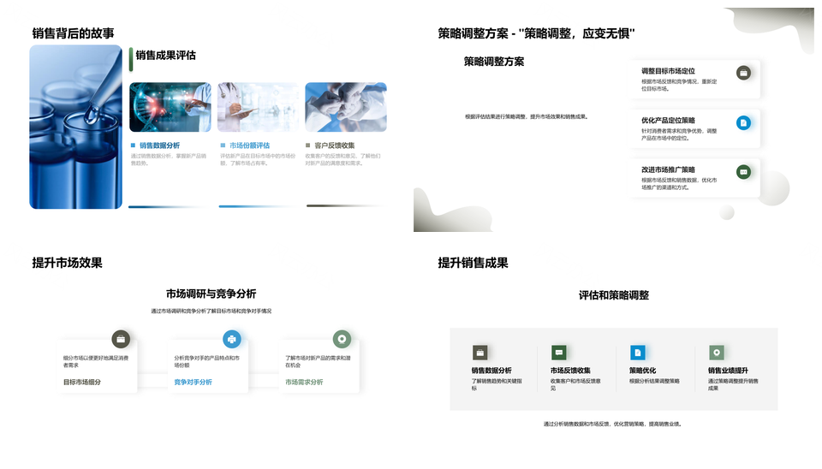Select the green icon above 市场反馈收集
The width and height of the screenshot is (822, 469).
point(558,353)
